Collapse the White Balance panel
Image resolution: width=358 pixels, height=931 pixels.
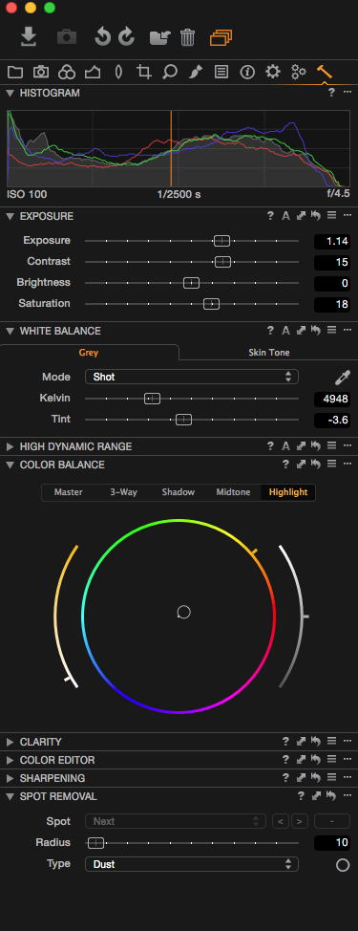[11, 332]
